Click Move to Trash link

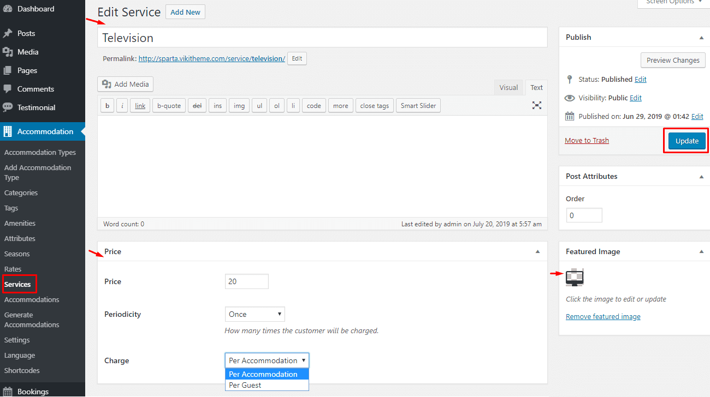coord(587,140)
